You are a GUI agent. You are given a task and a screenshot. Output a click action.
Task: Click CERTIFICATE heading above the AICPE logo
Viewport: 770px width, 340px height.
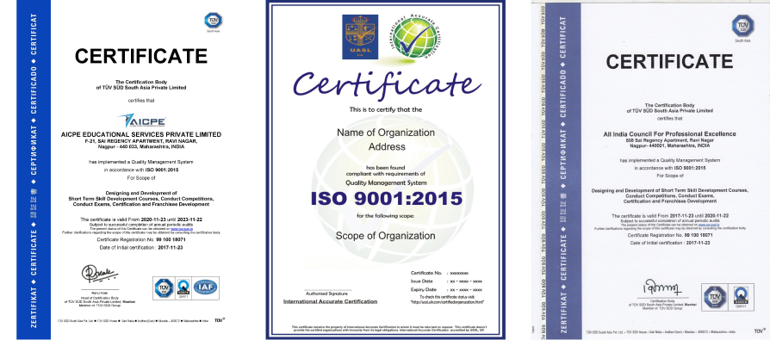pyautogui.click(x=141, y=56)
